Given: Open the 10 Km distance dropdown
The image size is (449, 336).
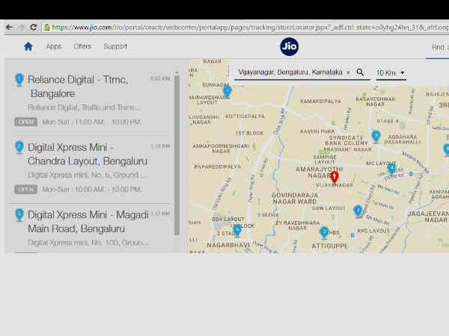Looking at the screenshot, I should tap(391, 72).
